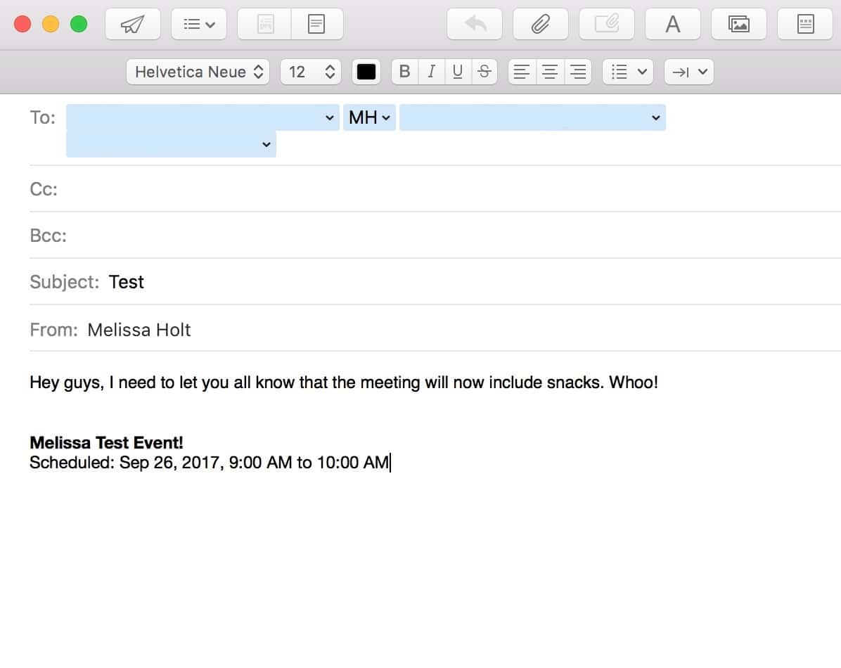Open the header fields list dropdown

tap(199, 25)
